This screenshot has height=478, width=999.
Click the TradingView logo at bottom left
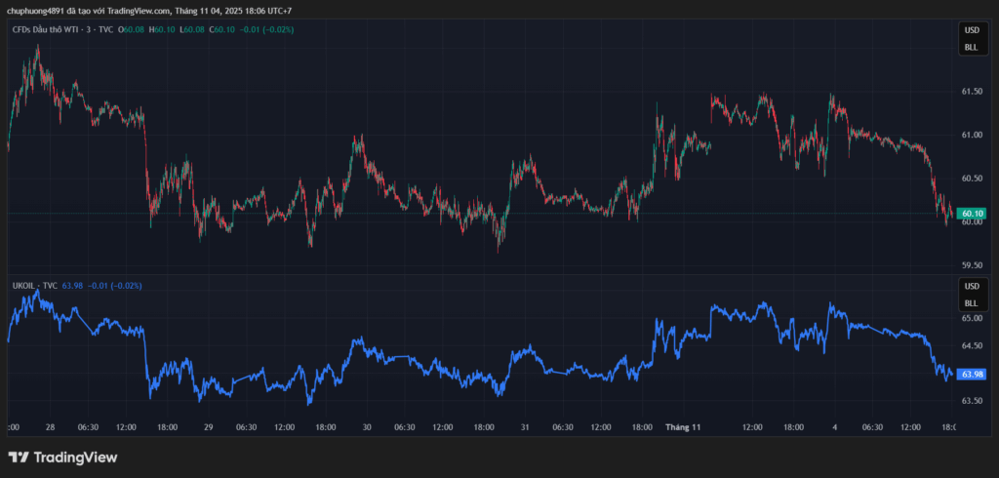click(x=62, y=457)
